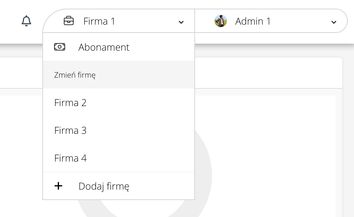Click the plus icon beside Dodaj firmę

coord(59,186)
